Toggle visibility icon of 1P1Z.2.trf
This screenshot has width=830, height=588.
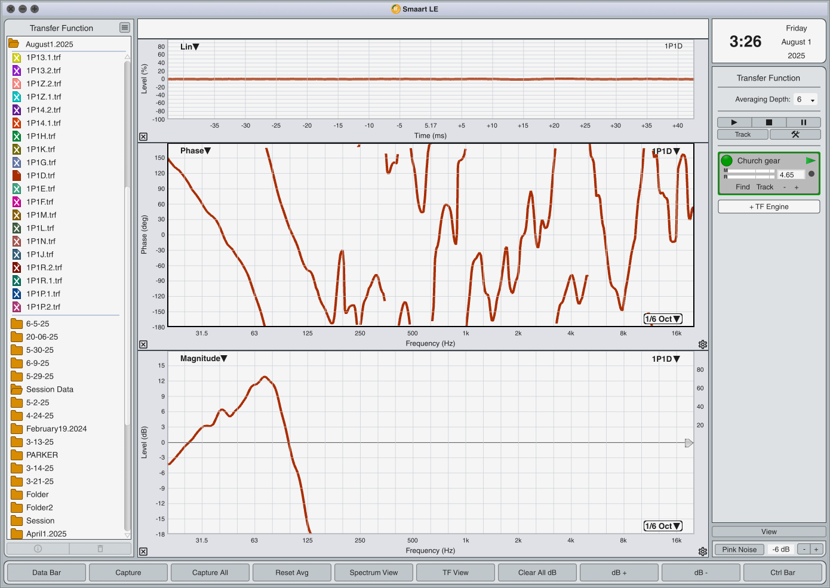point(17,84)
